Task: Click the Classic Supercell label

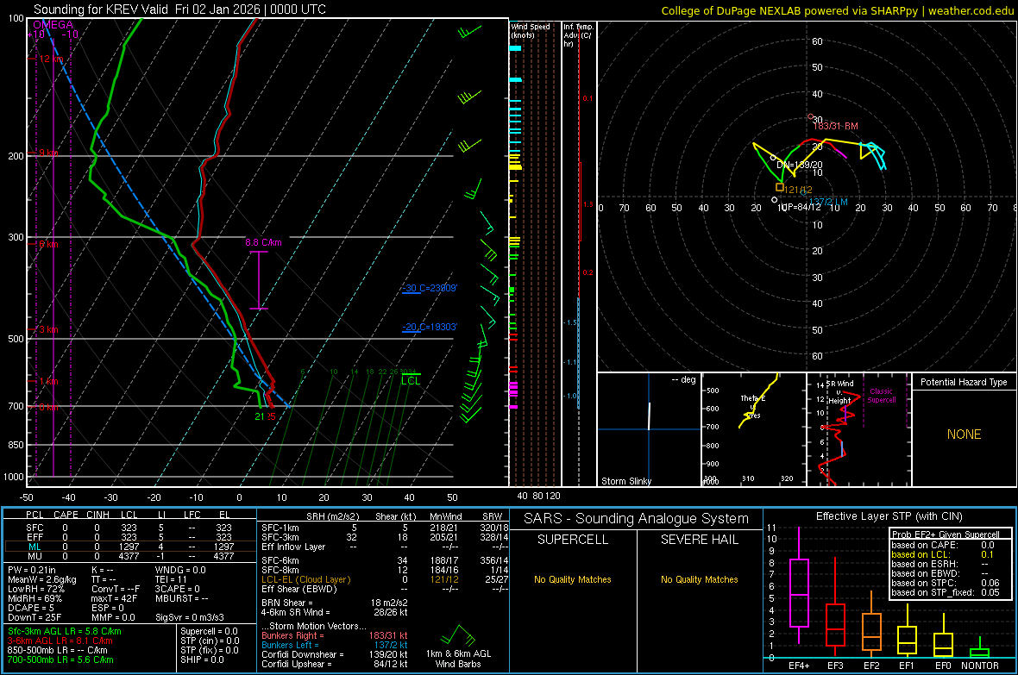Action: tap(882, 396)
